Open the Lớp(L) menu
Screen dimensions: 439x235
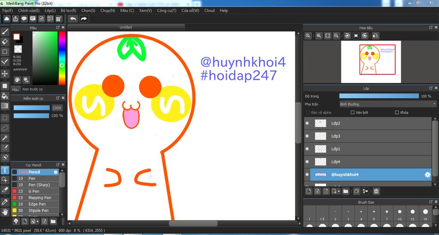[50, 11]
